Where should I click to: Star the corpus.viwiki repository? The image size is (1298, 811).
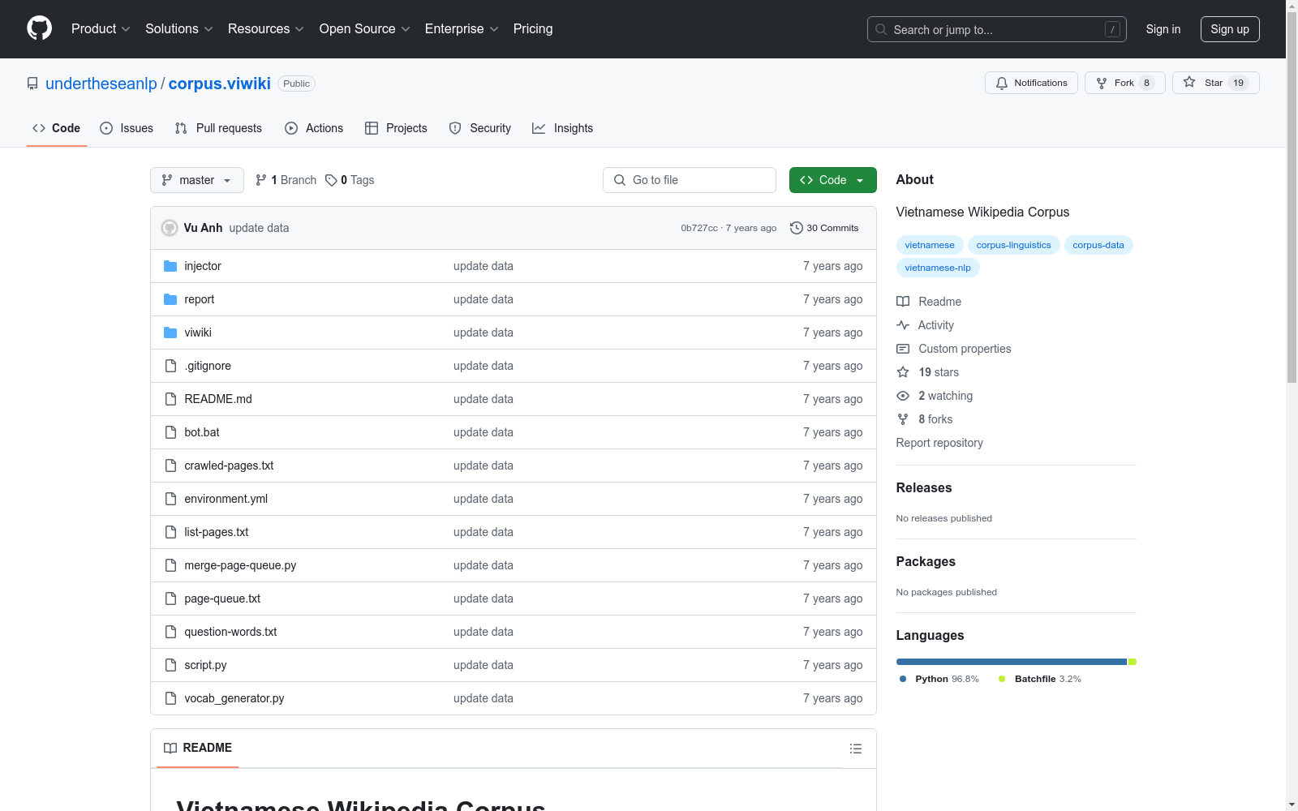(x=1215, y=83)
